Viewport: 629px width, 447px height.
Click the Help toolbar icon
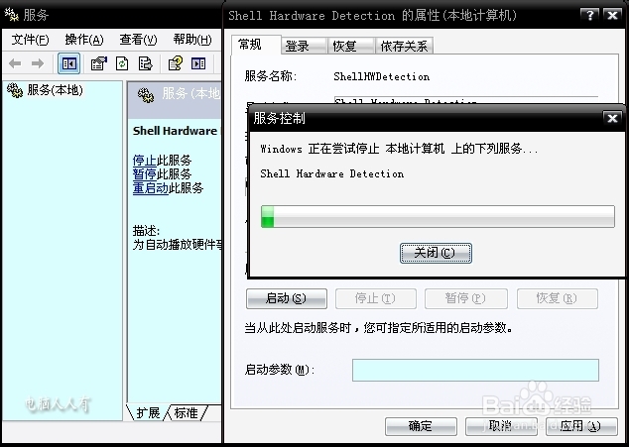176,63
